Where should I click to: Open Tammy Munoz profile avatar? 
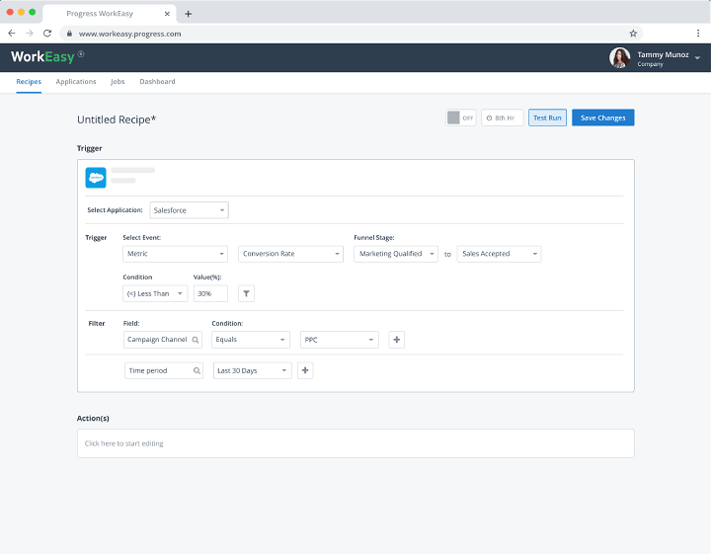(x=619, y=58)
